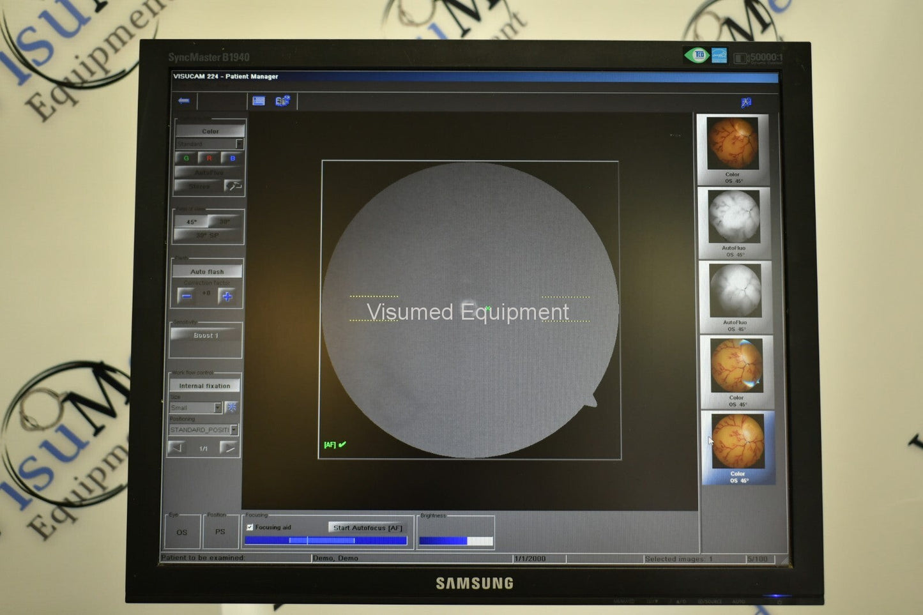
Task: Go to next fixation position arrow
Action: pos(228,448)
